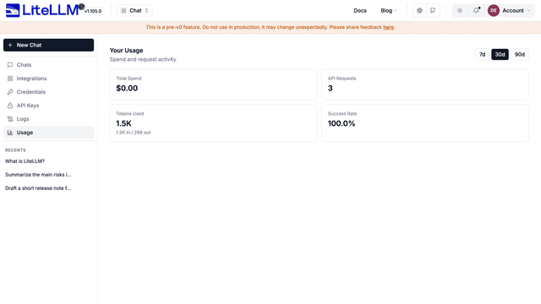Open recent chat 'Summarize the main risks'

[38, 175]
